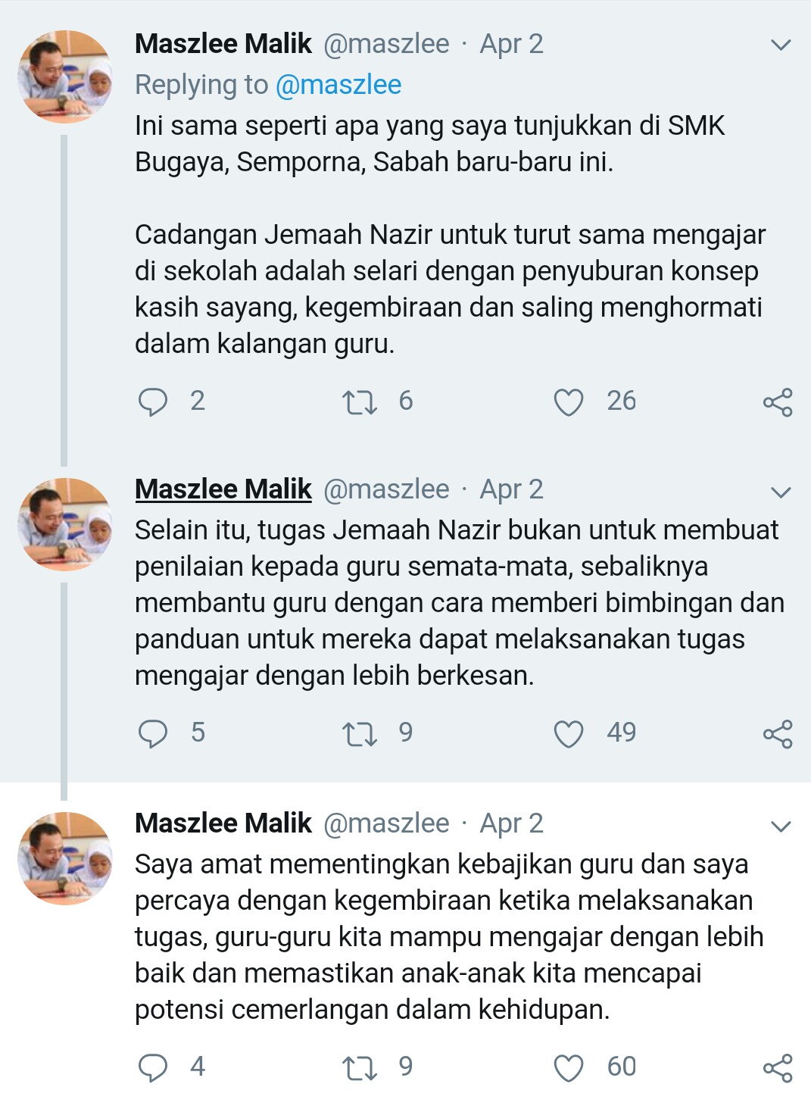This screenshot has width=811, height=1106.
Task: Open options chevron on first tweet
Action: coord(780,45)
